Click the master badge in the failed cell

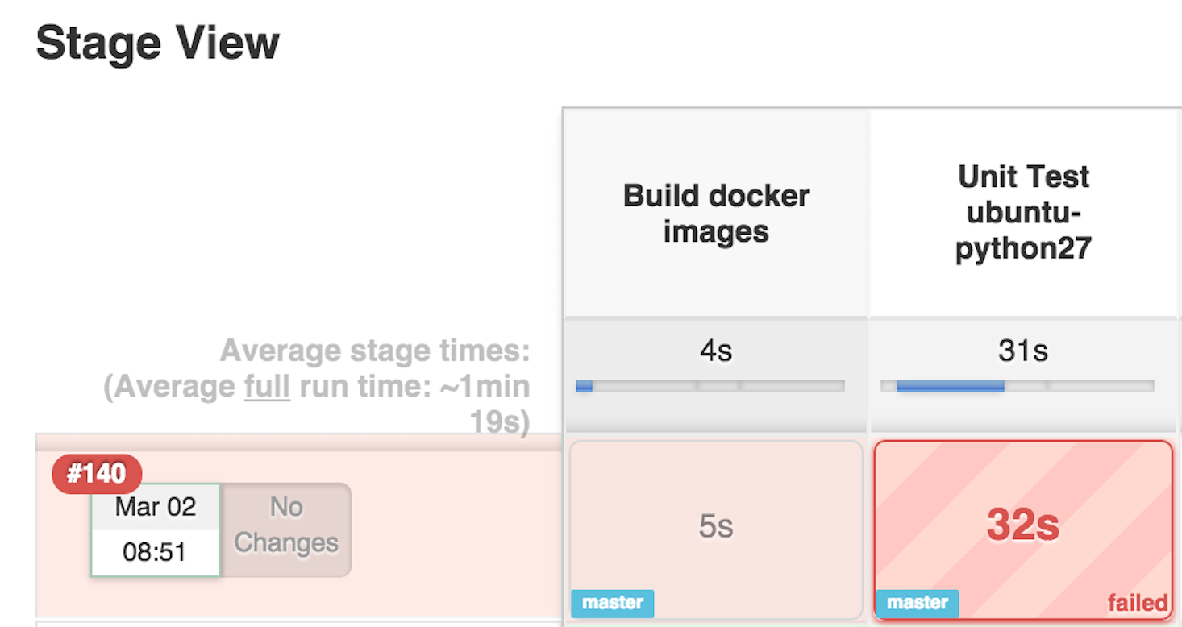[x=918, y=603]
